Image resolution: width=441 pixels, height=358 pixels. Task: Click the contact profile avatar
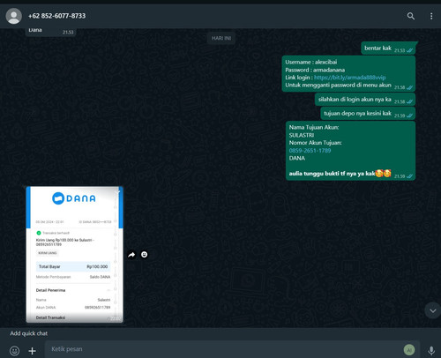point(14,16)
